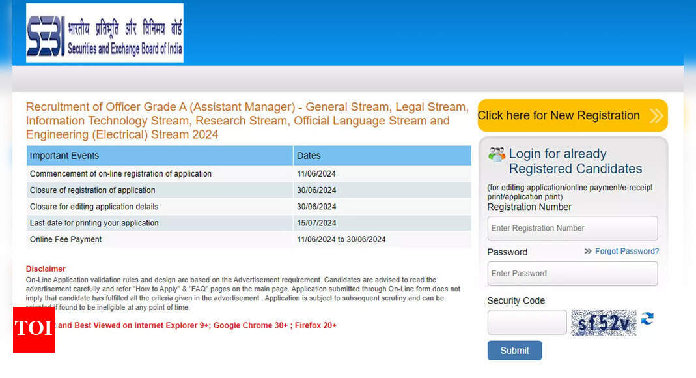Click the registered candidates login people icon
Viewport: 696px width, 378px height.
tap(497, 153)
